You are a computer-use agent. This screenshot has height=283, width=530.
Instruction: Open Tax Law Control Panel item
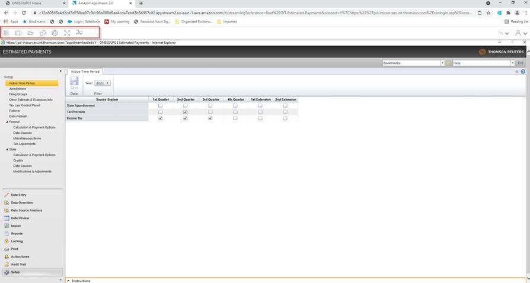click(24, 105)
